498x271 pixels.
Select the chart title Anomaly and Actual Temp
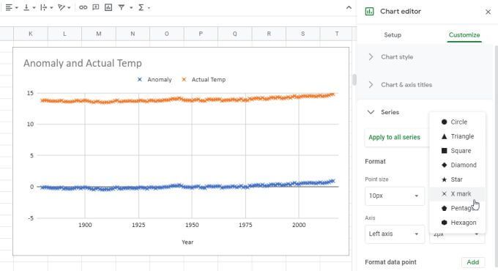[83, 63]
